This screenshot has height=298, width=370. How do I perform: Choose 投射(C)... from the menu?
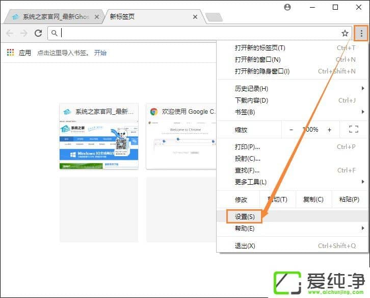tap(293, 159)
